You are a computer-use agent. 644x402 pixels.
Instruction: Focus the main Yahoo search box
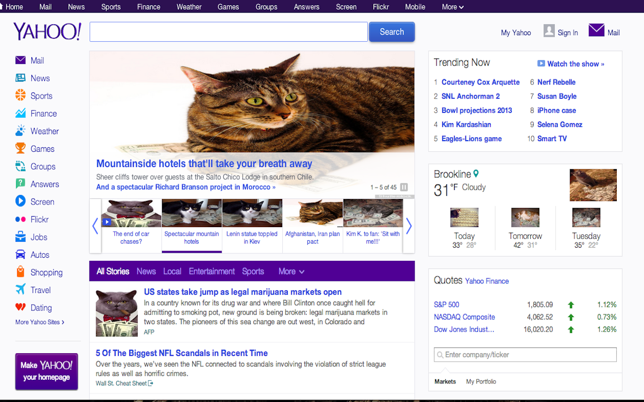click(x=228, y=32)
